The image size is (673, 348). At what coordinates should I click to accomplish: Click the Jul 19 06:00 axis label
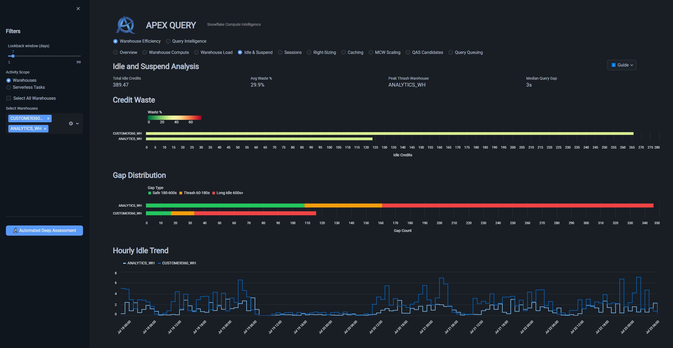click(x=250, y=327)
